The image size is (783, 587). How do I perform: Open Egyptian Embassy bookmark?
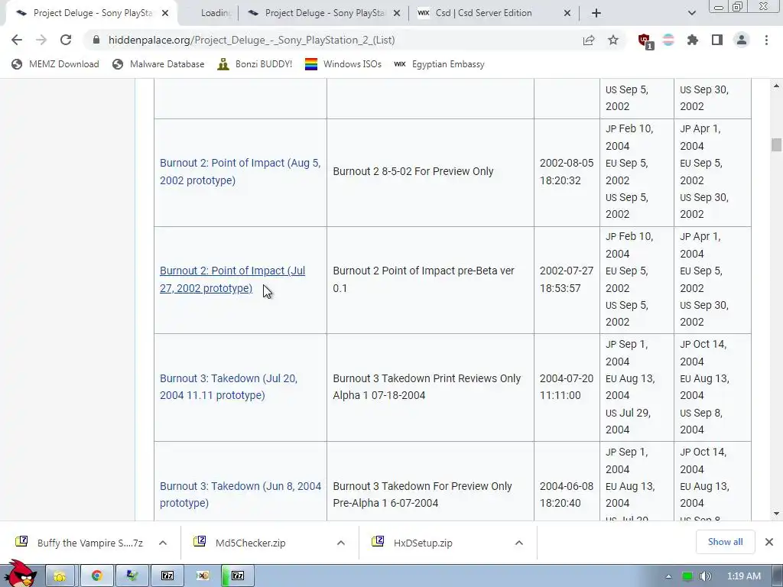[439, 64]
